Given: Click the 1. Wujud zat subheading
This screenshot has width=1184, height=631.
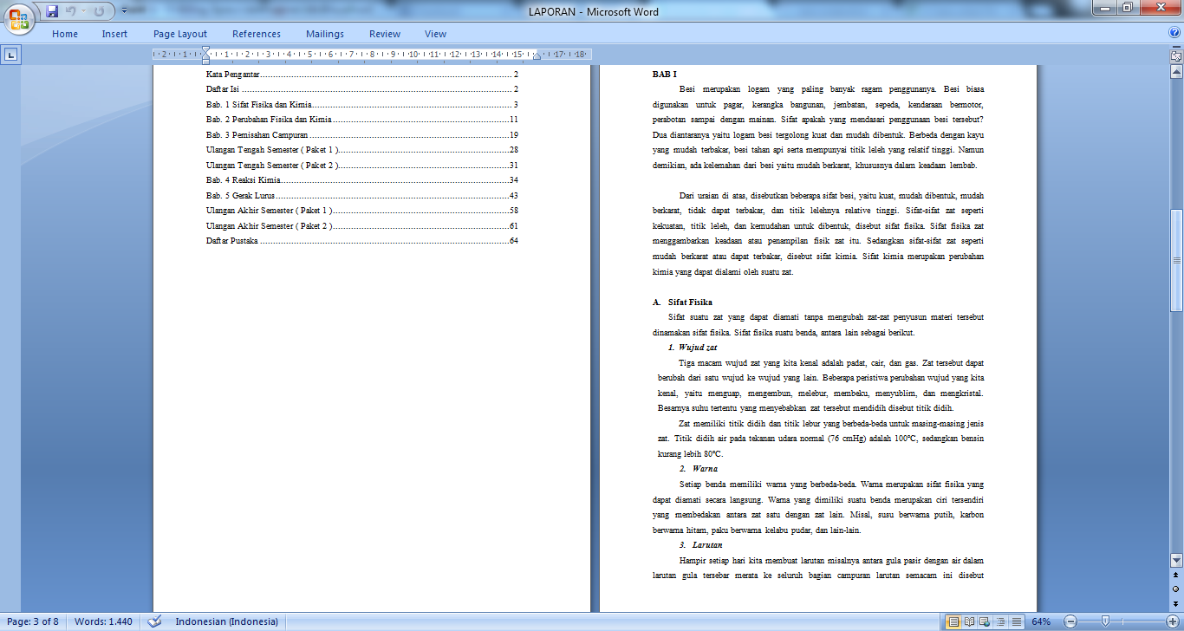Looking at the screenshot, I should 693,348.
